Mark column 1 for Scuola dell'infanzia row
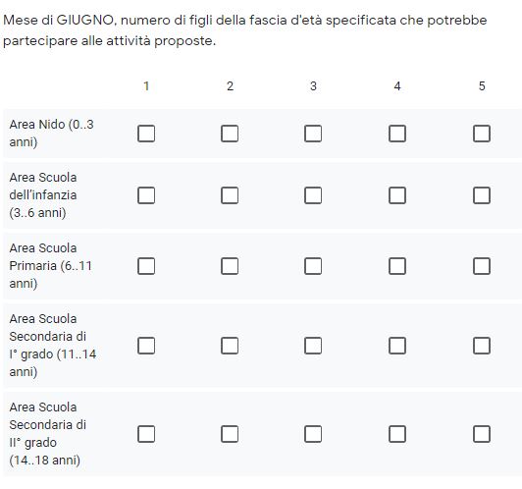The height and width of the screenshot is (489, 522). 146,195
